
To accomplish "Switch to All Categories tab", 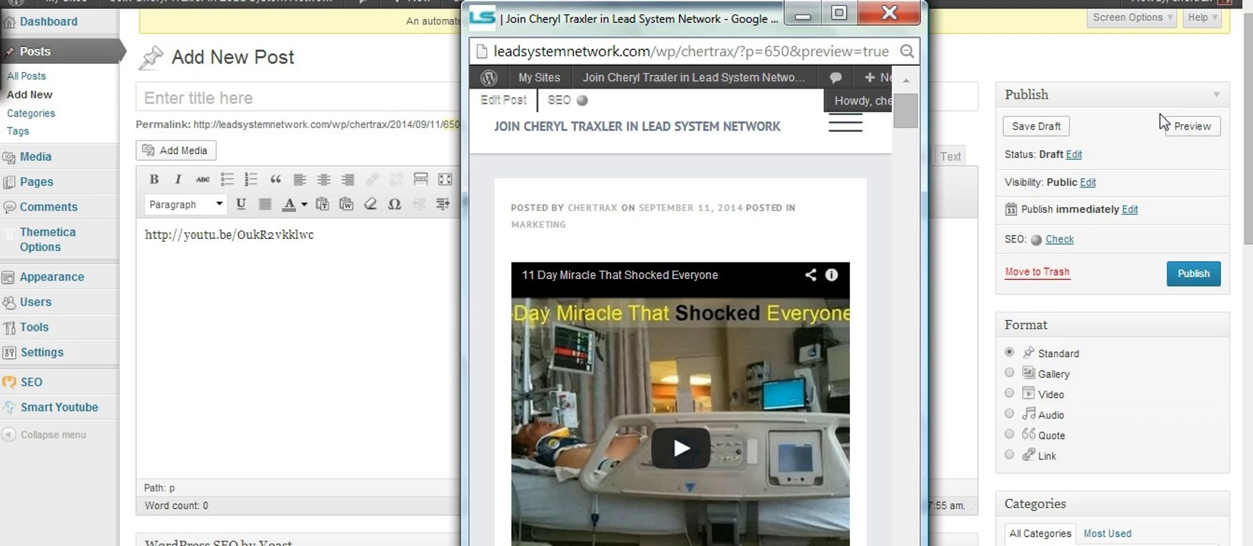I will pyautogui.click(x=1040, y=534).
